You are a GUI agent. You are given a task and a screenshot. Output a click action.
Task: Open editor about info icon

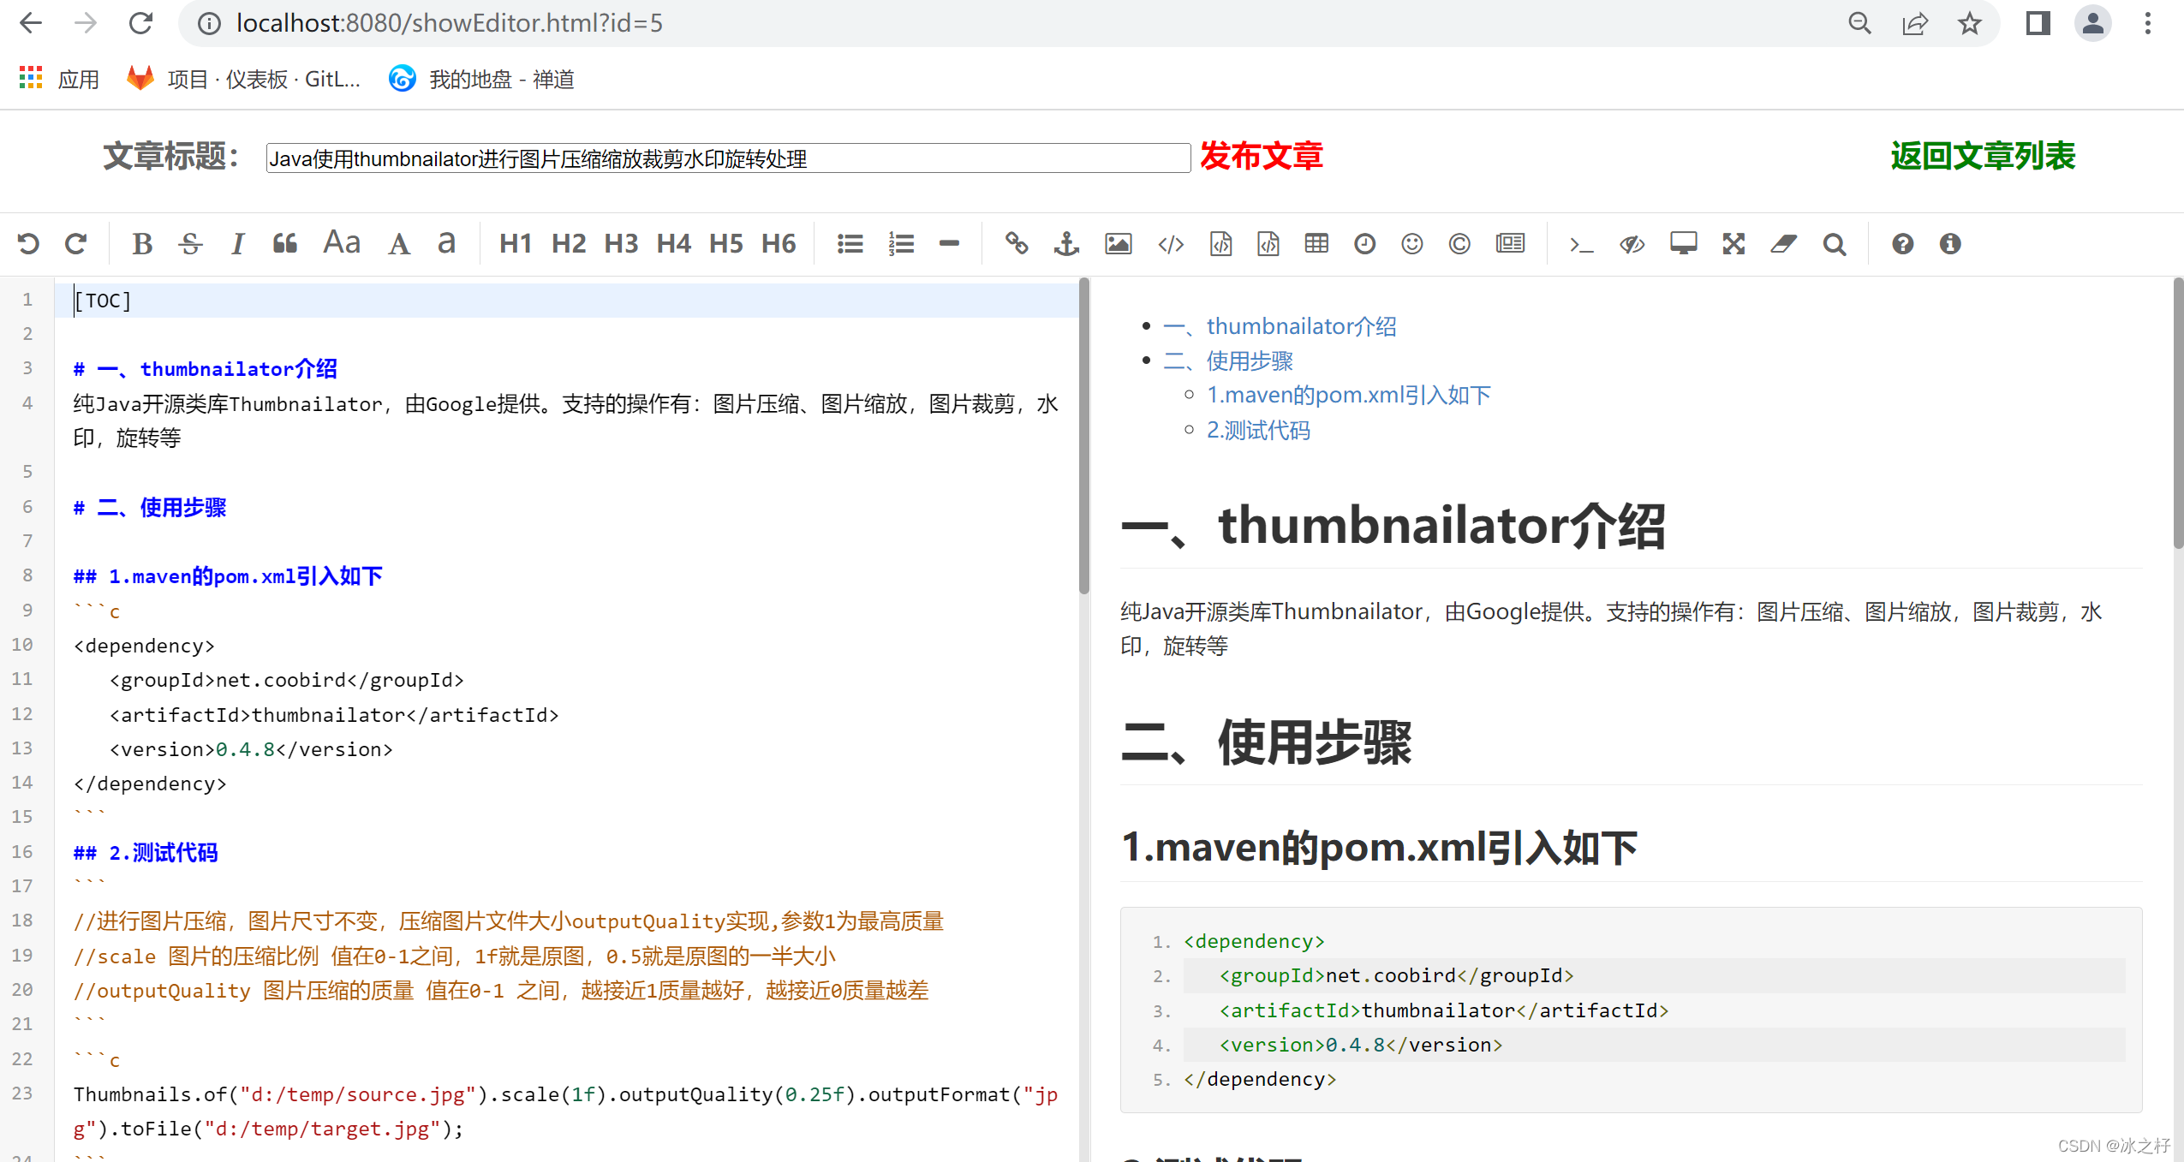(x=1950, y=244)
